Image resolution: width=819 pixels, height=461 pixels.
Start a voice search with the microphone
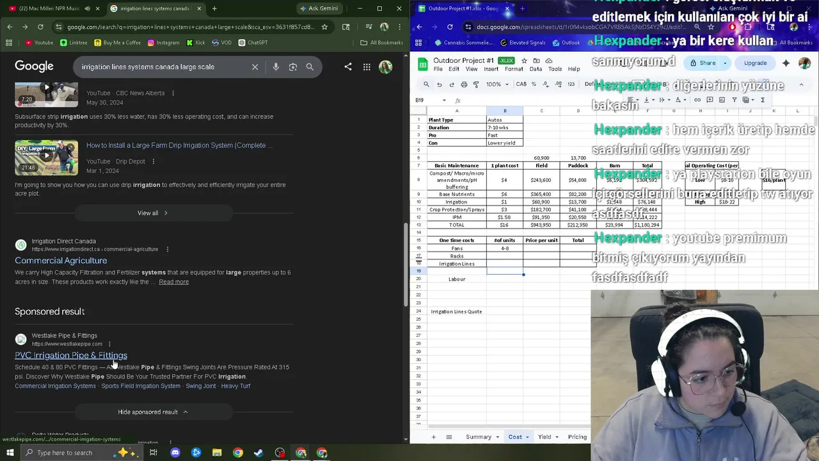(x=276, y=67)
